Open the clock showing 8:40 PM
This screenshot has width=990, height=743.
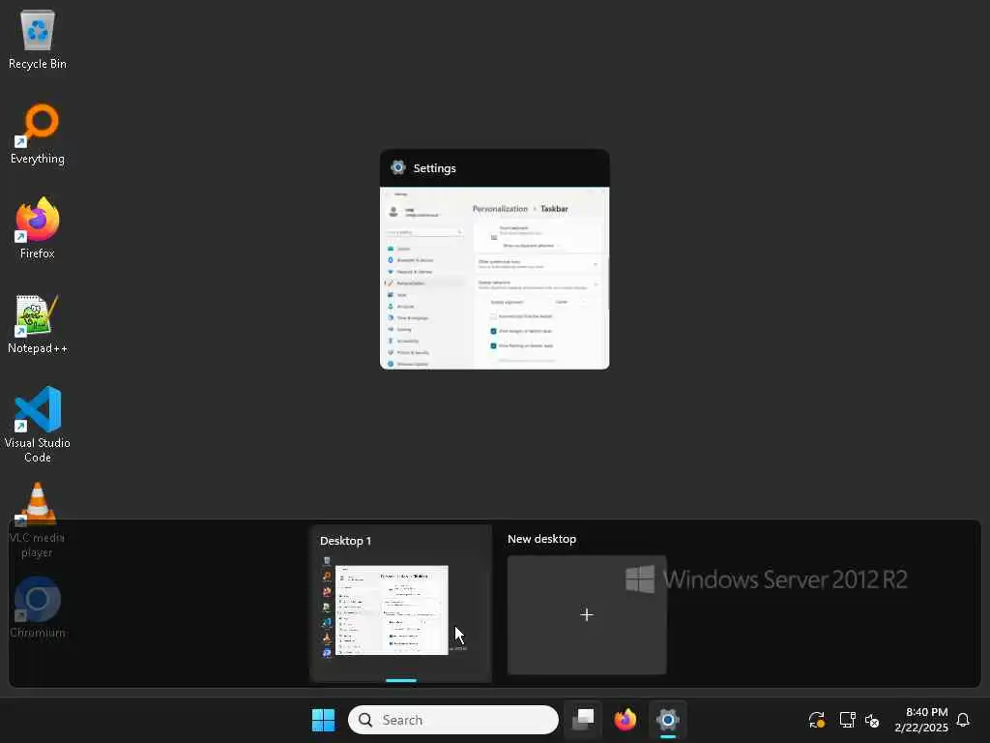(921, 720)
